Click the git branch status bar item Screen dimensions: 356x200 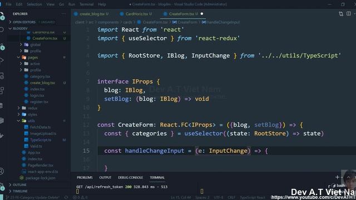(32, 198)
